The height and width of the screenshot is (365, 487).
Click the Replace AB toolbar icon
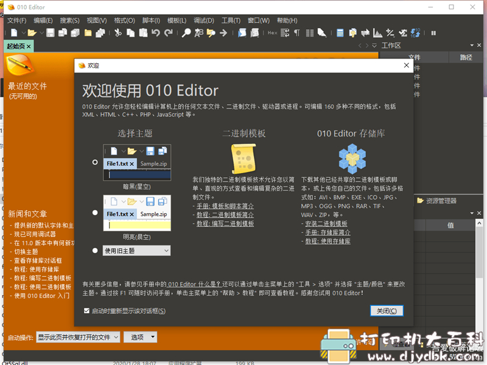click(x=199, y=33)
